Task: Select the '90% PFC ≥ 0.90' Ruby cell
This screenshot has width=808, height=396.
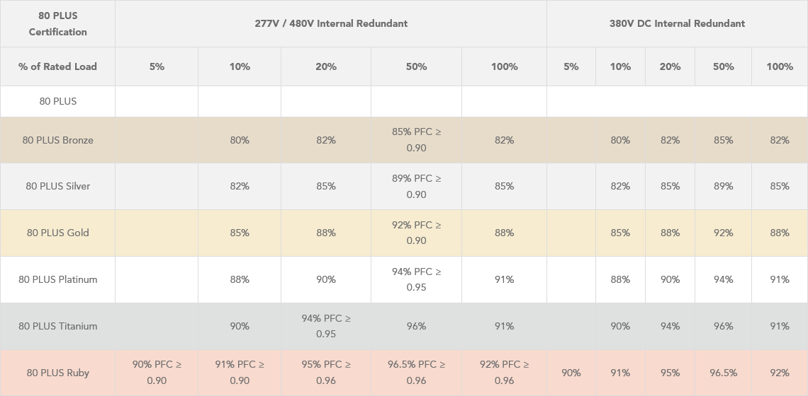Action: pos(157,373)
